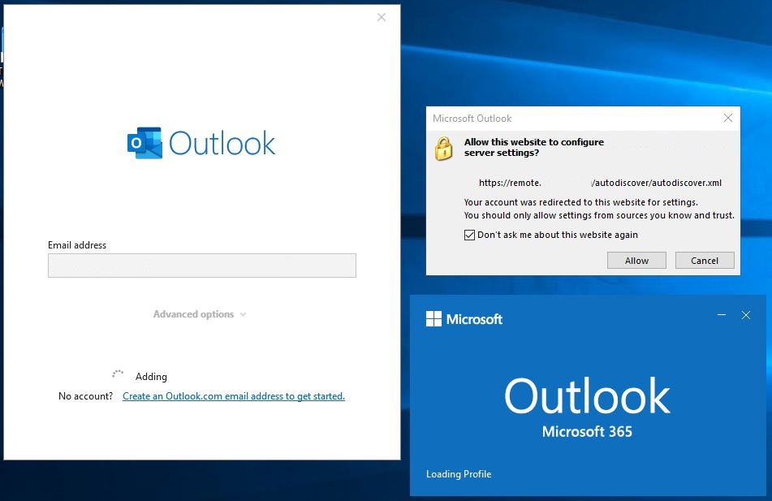
Task: Click the padlock icon in Microsoft Outlook dialog
Action: tap(443, 149)
